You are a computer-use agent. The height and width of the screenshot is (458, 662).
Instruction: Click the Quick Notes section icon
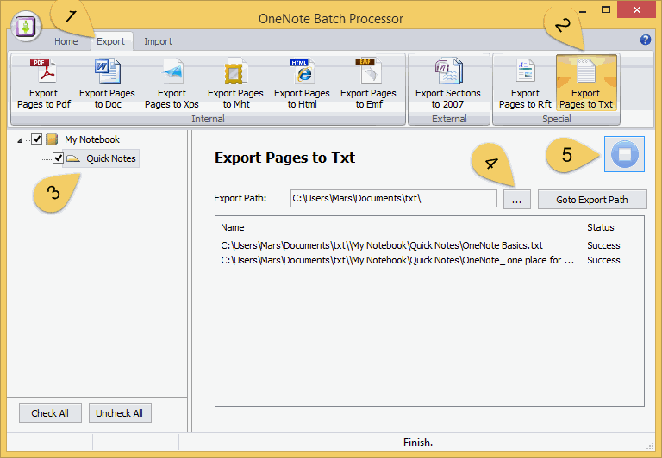[73, 158]
